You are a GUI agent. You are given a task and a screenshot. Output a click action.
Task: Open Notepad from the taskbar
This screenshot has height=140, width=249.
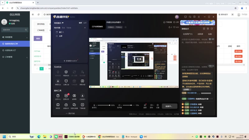(x=129, y=137)
